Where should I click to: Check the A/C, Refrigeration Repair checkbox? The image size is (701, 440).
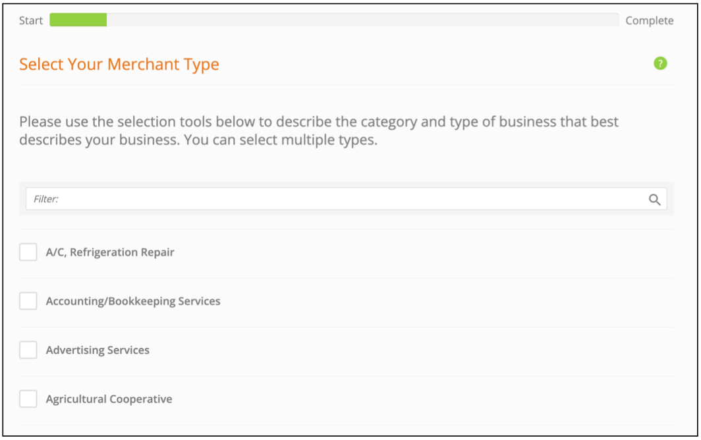28,252
